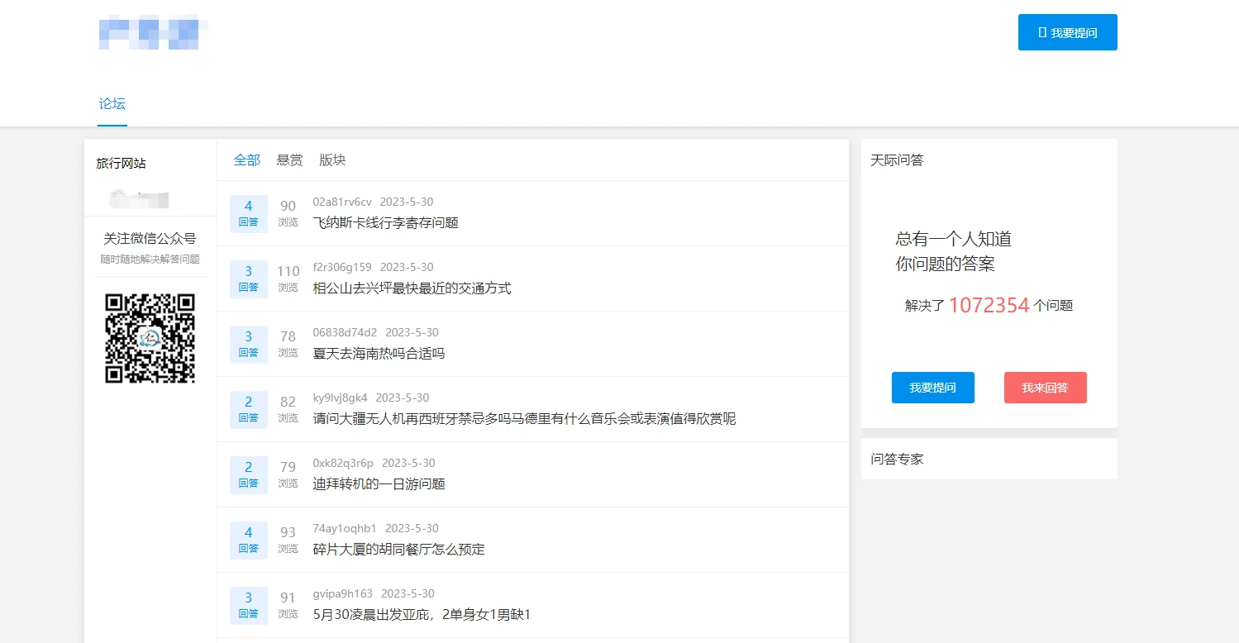Open the post 飞纳斯卡线行李寄存问题
Image resolution: width=1239 pixels, height=643 pixels.
point(385,222)
